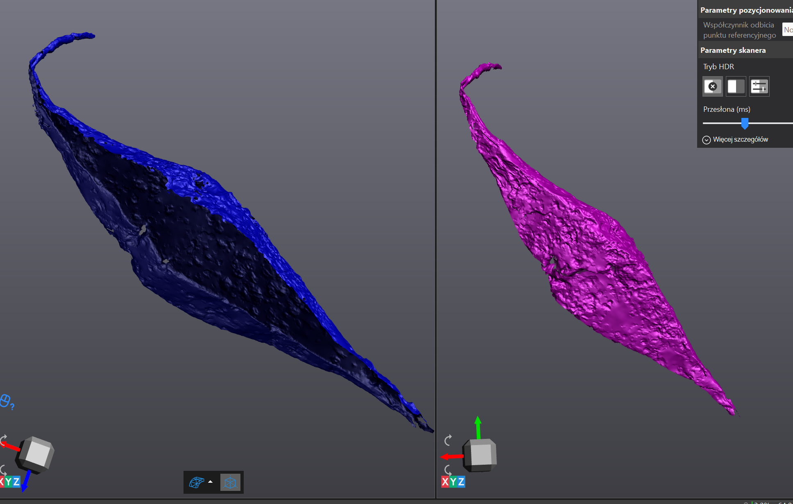Open mesh display mode arrow menu
This screenshot has width=793, height=504.
point(210,482)
